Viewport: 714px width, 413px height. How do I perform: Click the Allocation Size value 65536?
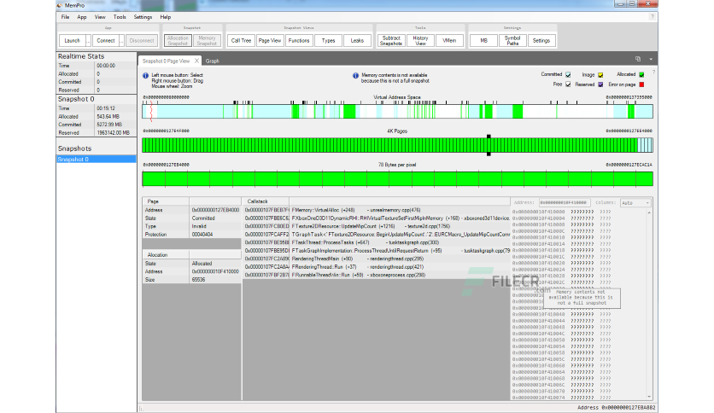tap(198, 280)
